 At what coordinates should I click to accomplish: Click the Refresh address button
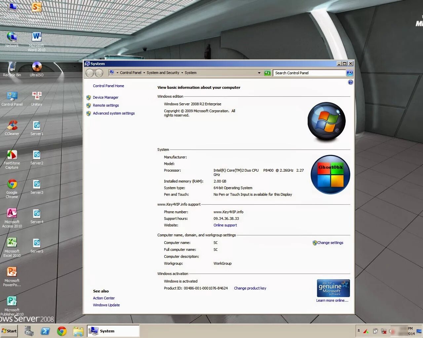coord(267,73)
